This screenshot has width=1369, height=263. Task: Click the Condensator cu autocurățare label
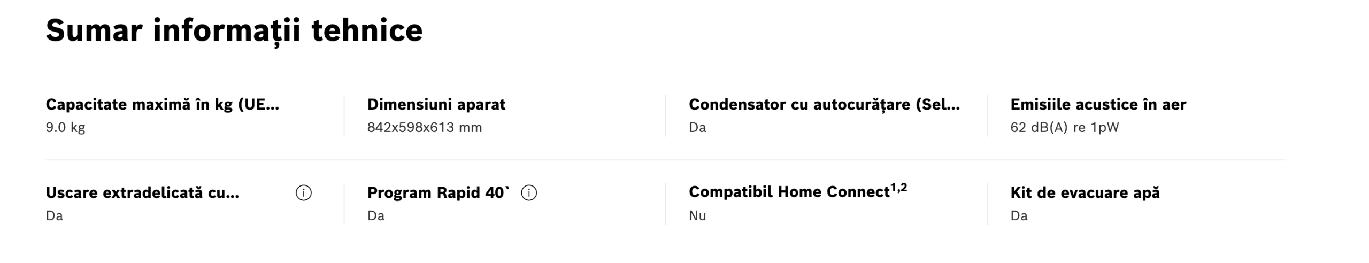tap(824, 104)
